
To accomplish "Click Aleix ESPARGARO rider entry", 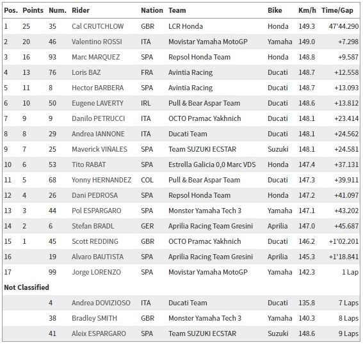I will point(99,333).
